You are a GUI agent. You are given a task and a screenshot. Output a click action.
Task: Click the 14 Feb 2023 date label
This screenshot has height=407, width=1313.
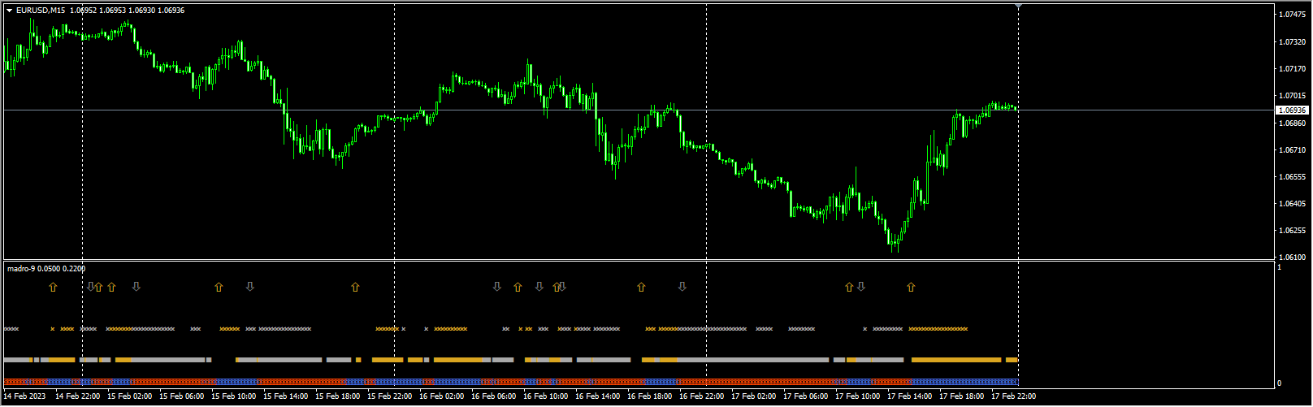click(x=25, y=396)
